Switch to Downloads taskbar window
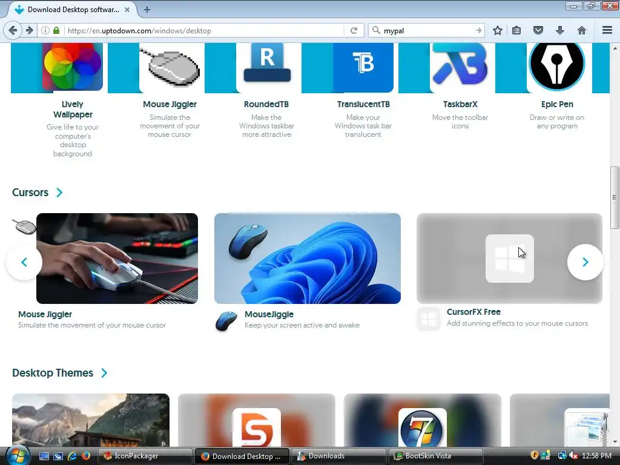Screen dimensions: 620x465 338,456
